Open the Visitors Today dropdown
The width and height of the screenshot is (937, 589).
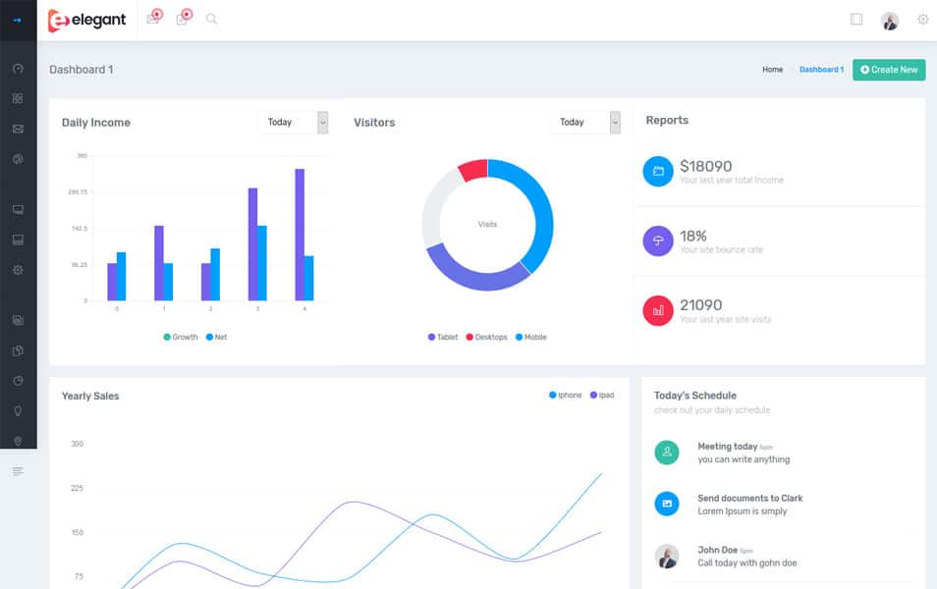click(586, 122)
